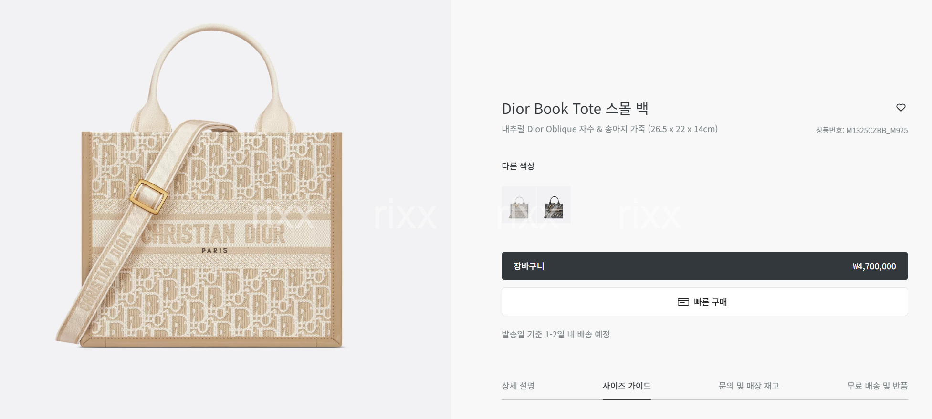Add the bag to wishlist with heart icon

pos(901,108)
